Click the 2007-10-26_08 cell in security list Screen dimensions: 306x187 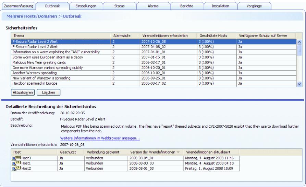click(169, 42)
